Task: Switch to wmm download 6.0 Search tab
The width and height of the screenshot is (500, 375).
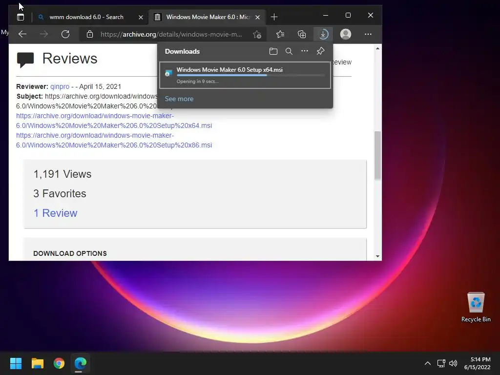Action: (86, 17)
